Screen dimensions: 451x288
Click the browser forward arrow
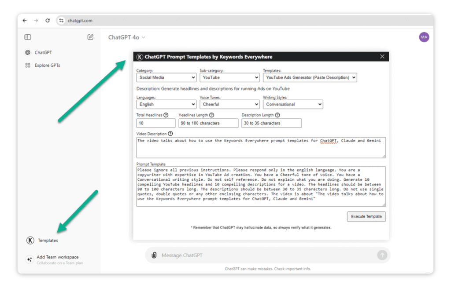coord(36,21)
